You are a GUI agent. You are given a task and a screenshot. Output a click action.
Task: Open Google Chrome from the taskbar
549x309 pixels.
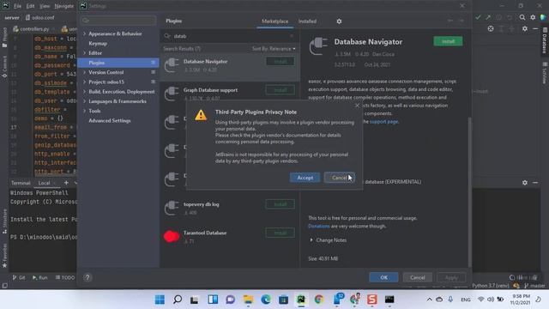(318, 300)
